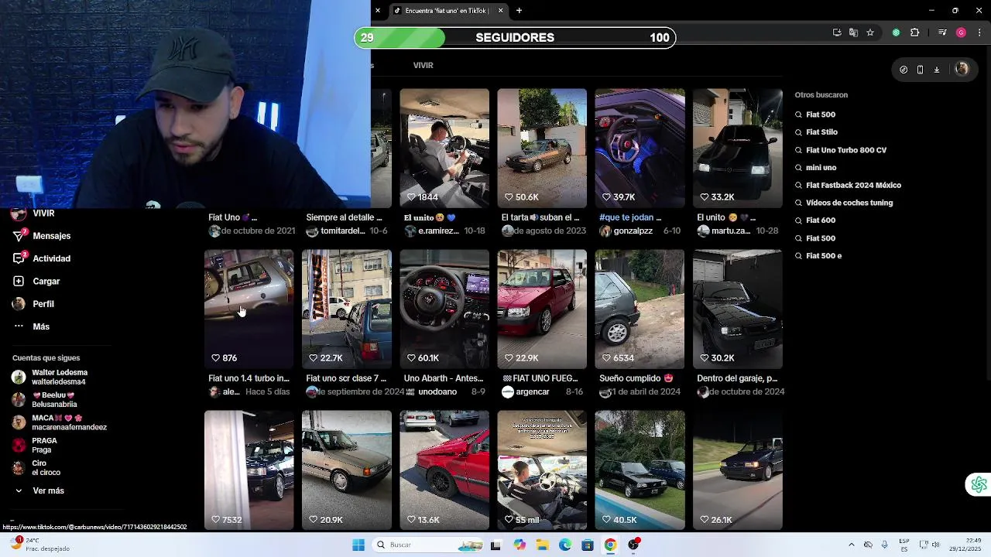Image resolution: width=991 pixels, height=557 pixels.
Task: Open File Explorer from the taskbar
Action: pyautogui.click(x=542, y=545)
